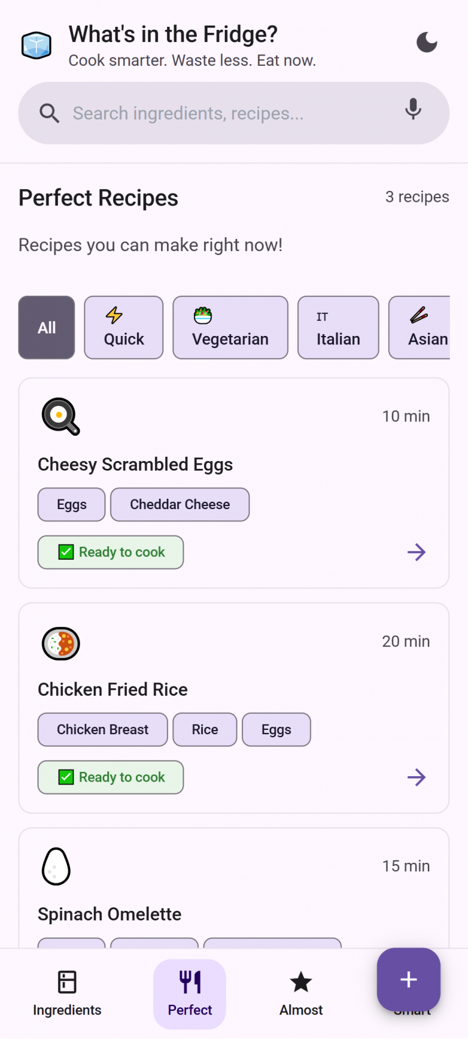Filter recipes by Italian cuisine
Viewport: 468px width, 1039px height.
(x=338, y=328)
